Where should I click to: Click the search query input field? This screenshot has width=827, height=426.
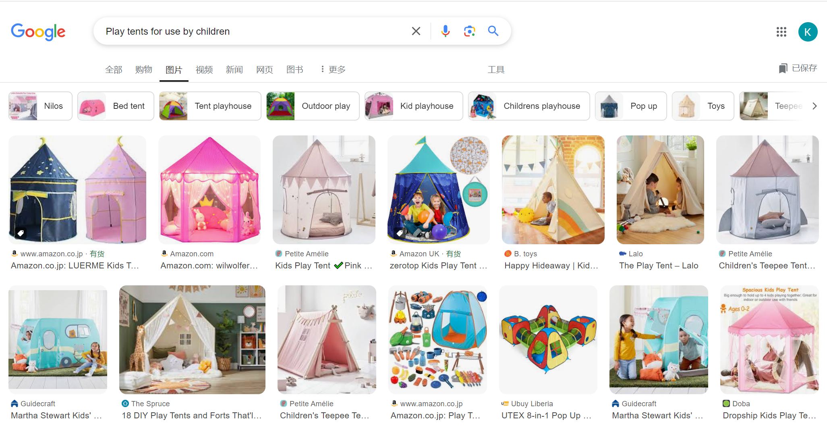[x=254, y=31]
